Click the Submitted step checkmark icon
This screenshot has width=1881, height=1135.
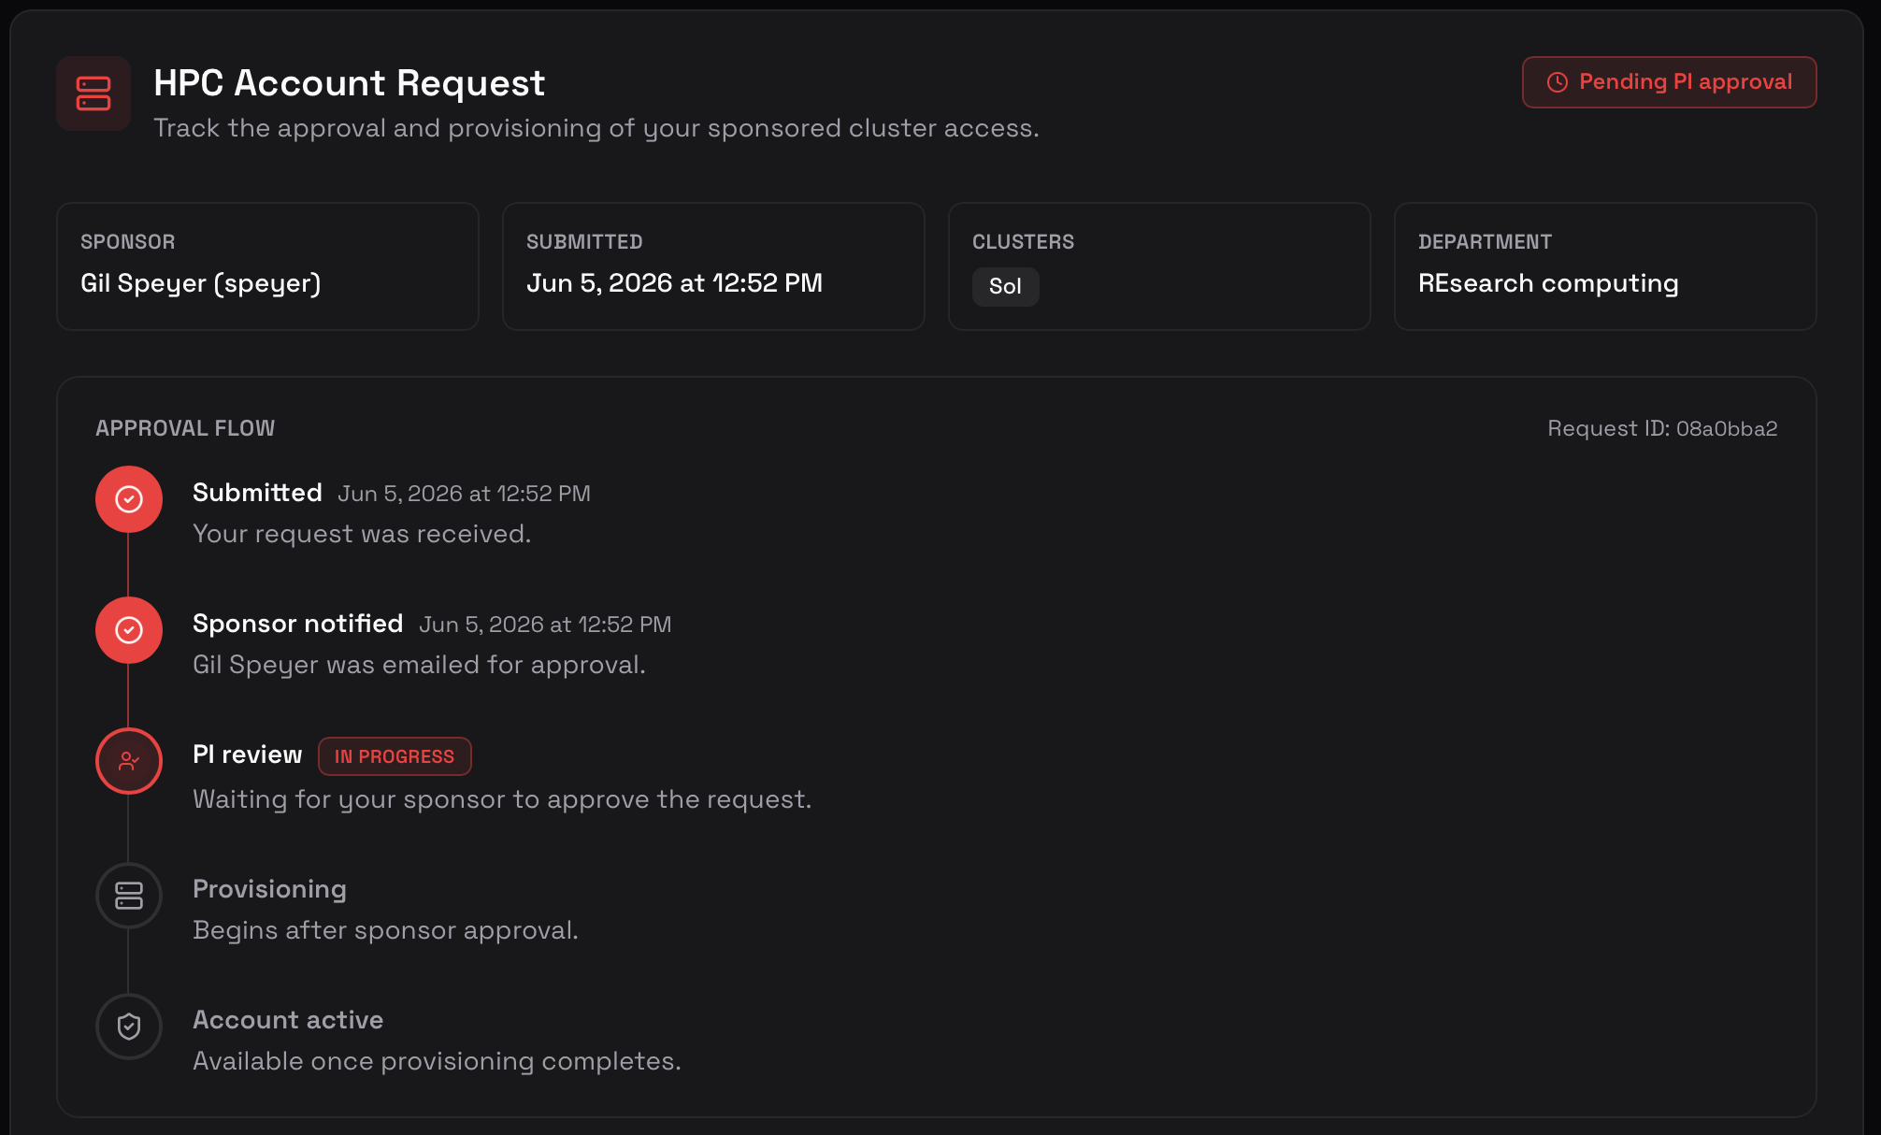[129, 499]
